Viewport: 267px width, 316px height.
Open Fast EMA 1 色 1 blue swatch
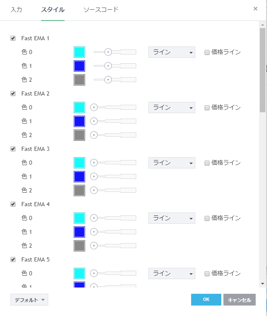click(x=79, y=66)
